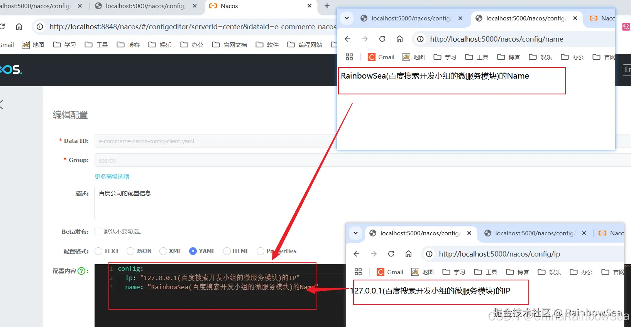Open Gmail bookmark in config/ip window
This screenshot has height=327, width=631.
[x=390, y=272]
